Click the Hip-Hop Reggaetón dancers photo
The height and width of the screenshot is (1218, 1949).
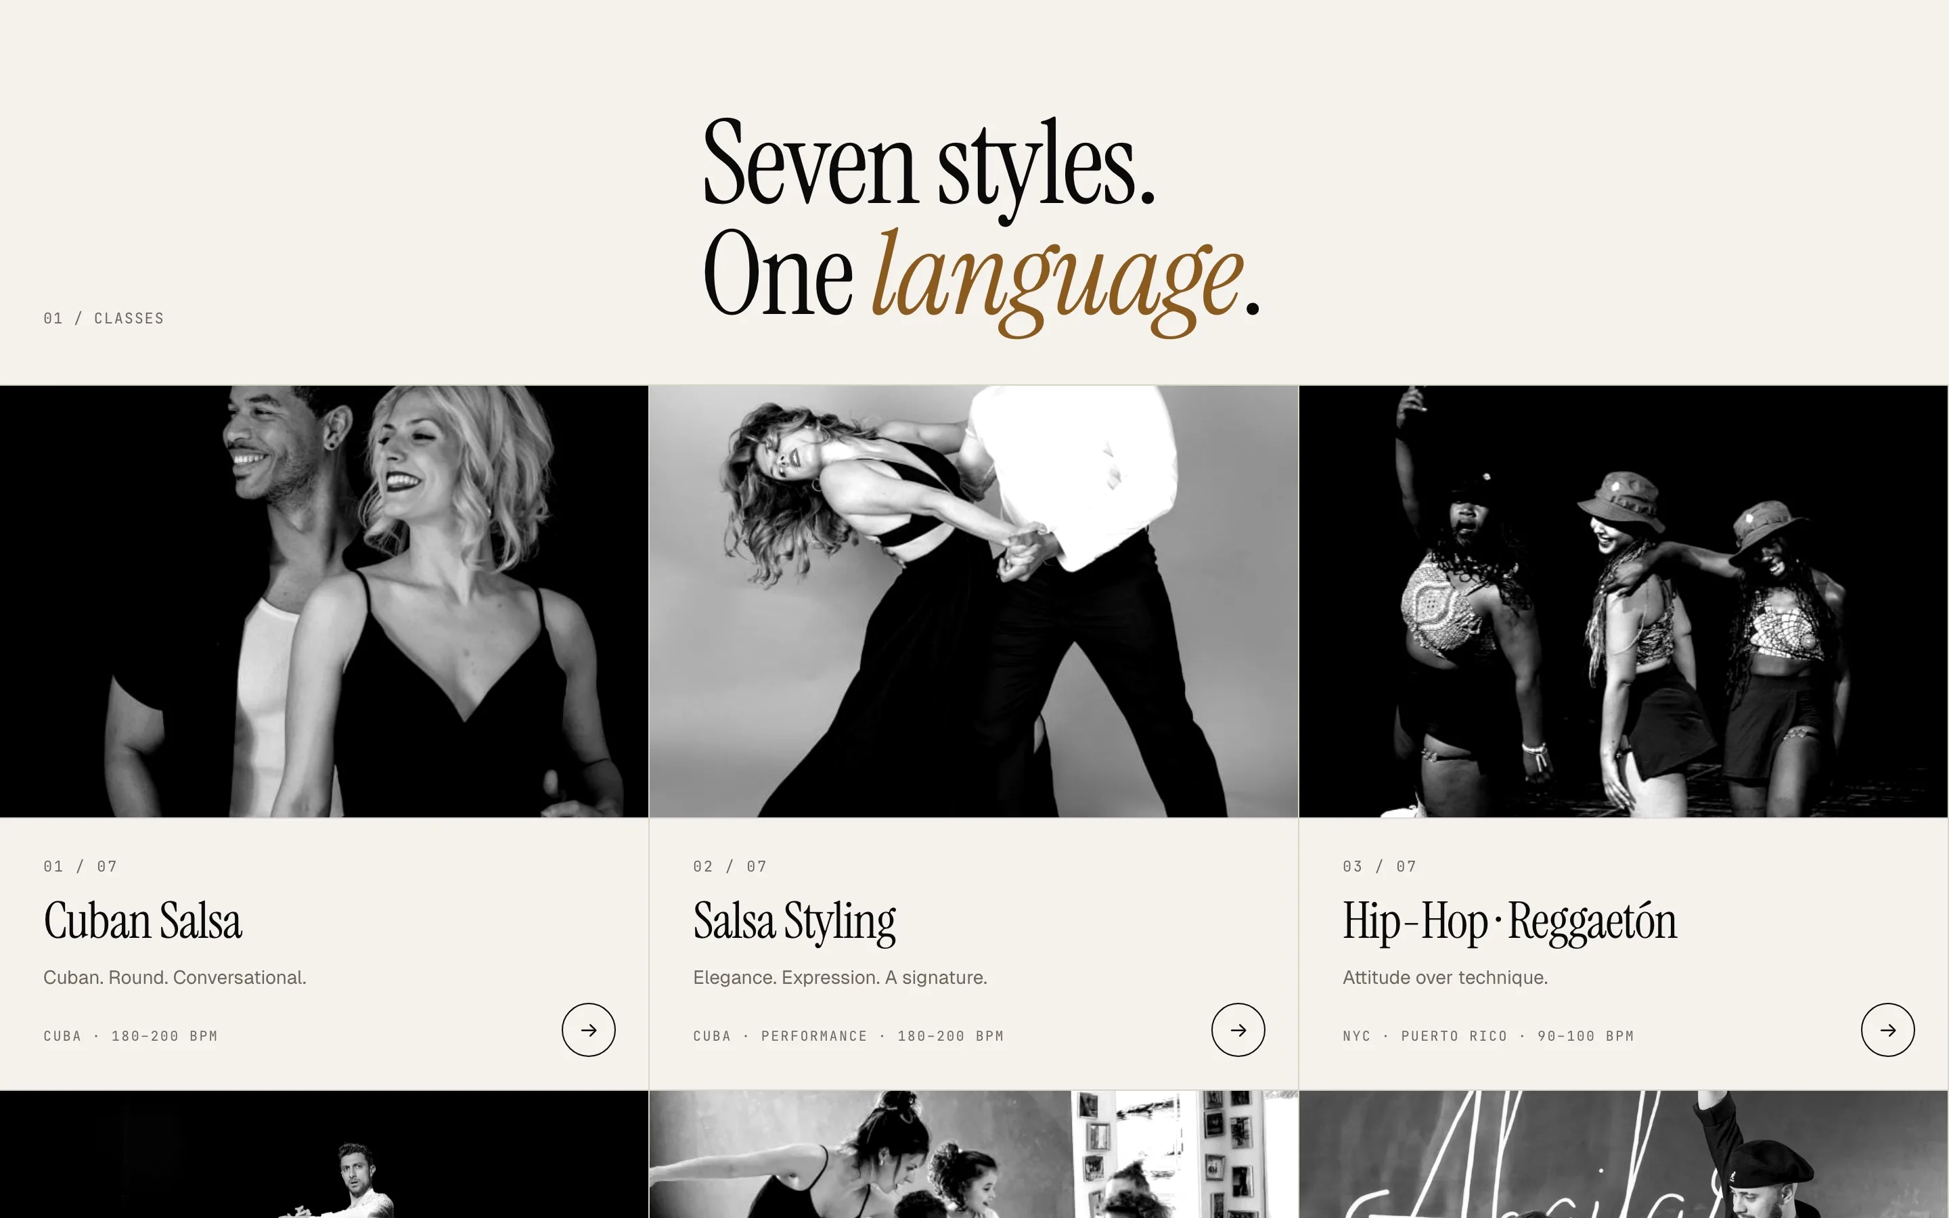(1623, 602)
